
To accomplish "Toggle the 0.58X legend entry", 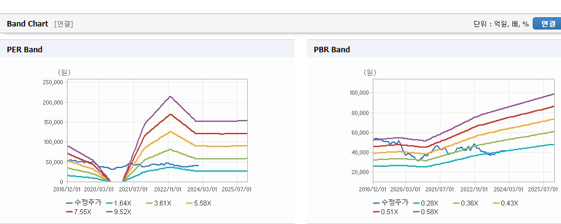I will pyautogui.click(x=426, y=212).
